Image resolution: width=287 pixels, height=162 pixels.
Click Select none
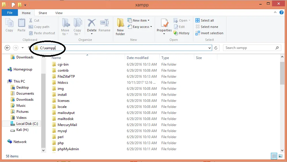207,27
